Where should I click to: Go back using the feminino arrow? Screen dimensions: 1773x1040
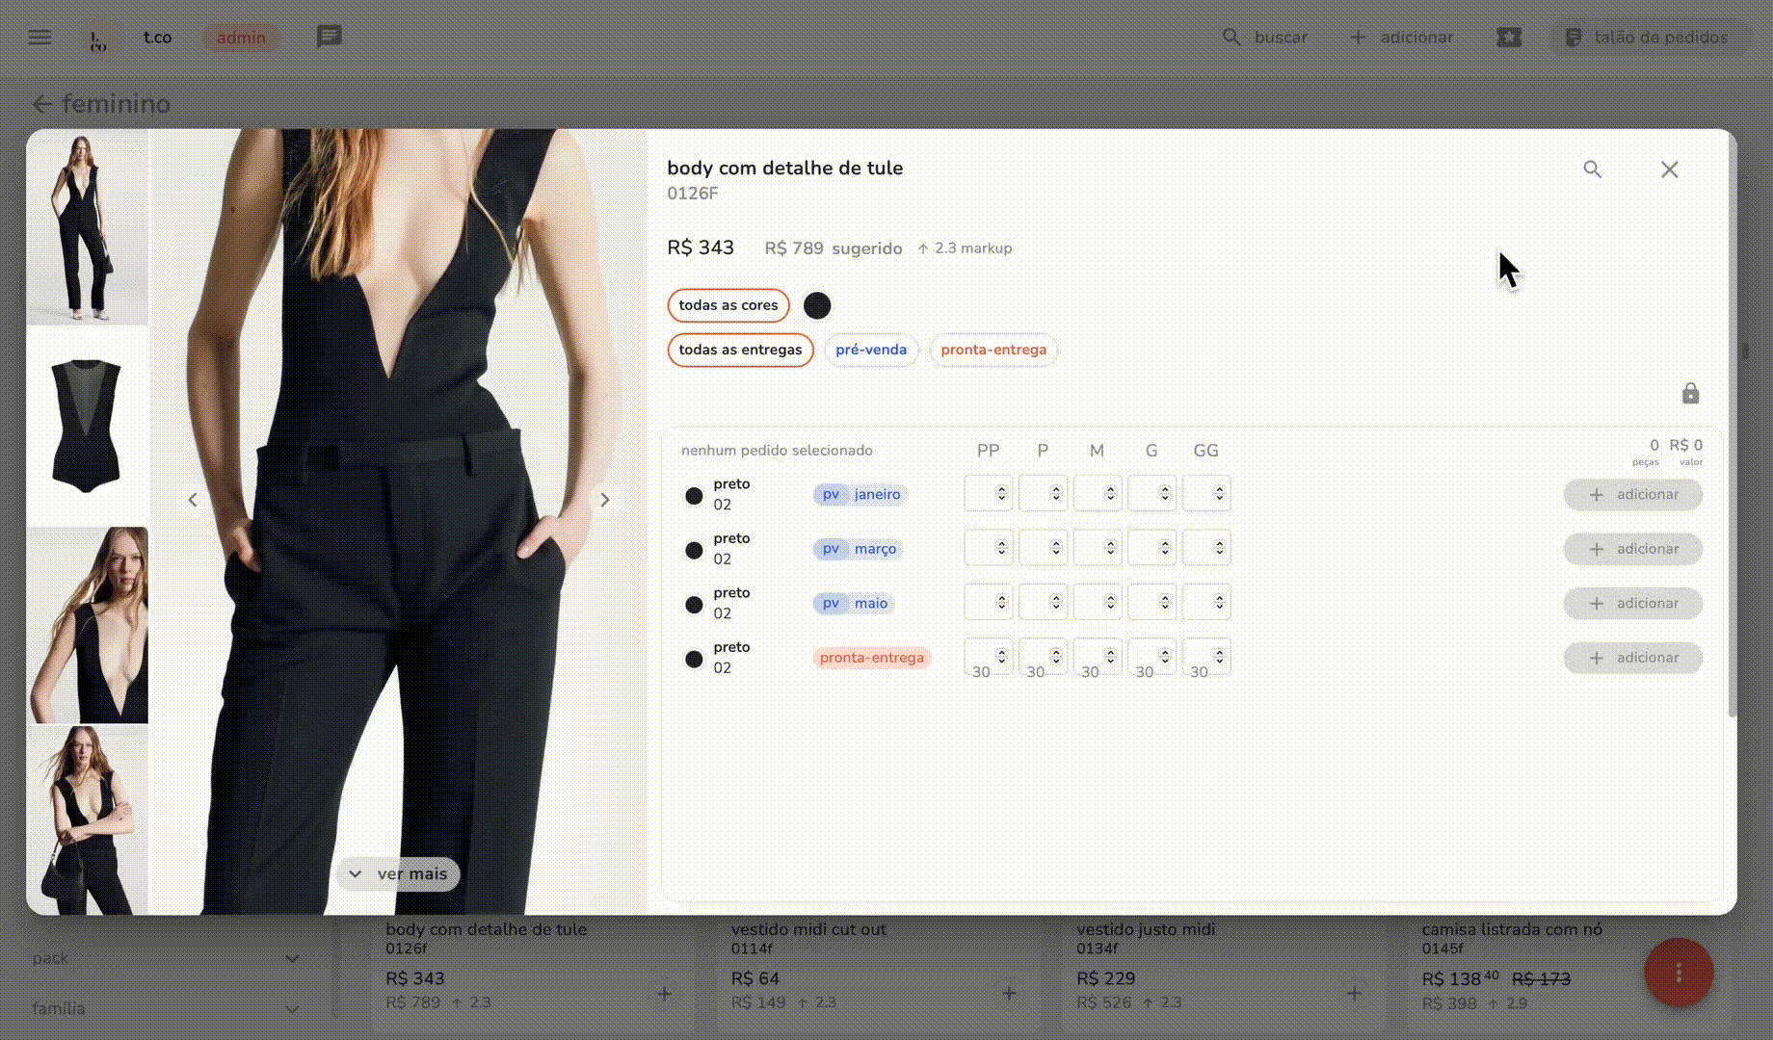point(41,104)
